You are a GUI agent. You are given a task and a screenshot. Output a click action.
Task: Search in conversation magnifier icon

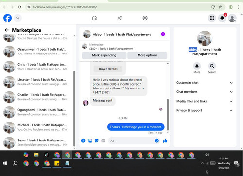point(212,66)
